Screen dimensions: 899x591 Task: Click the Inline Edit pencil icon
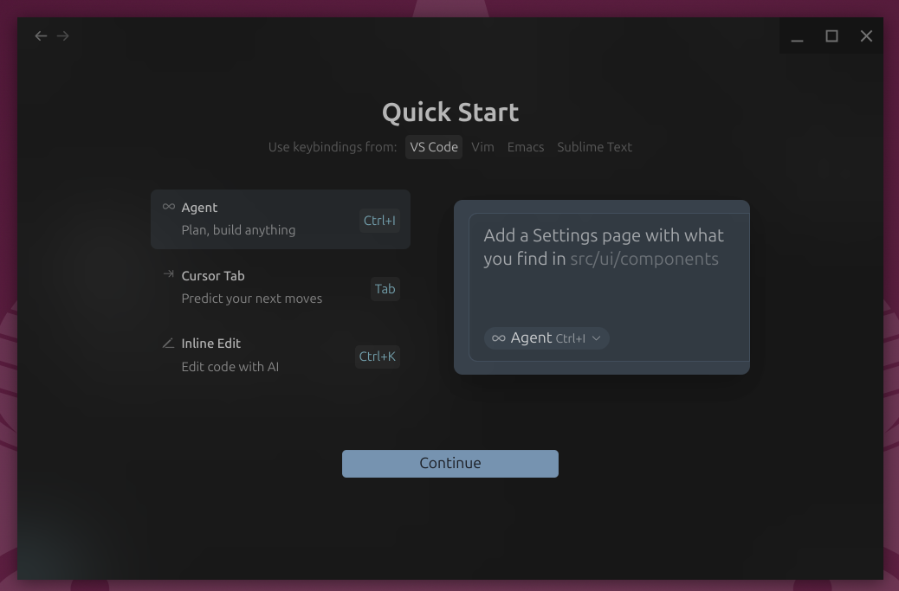(168, 343)
